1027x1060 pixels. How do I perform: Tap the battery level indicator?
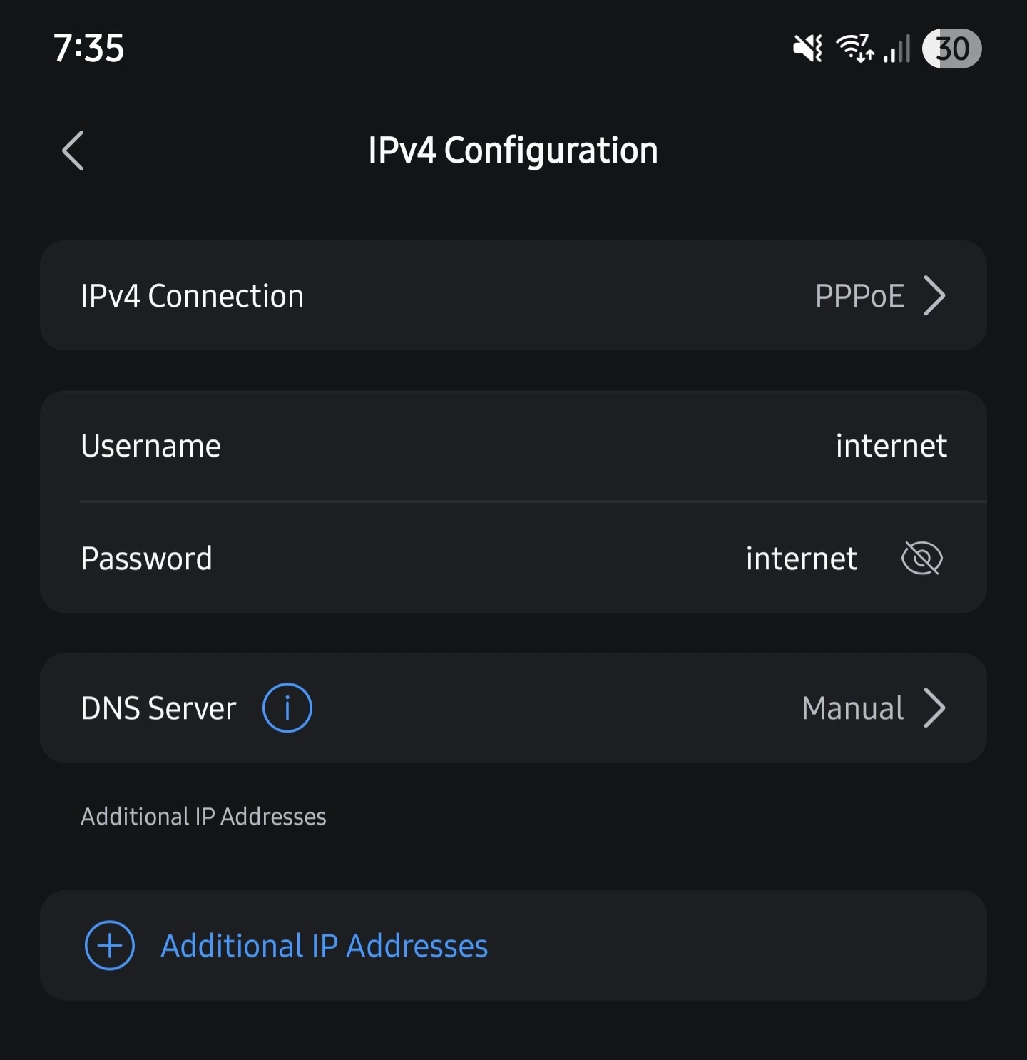pyautogui.click(x=951, y=49)
